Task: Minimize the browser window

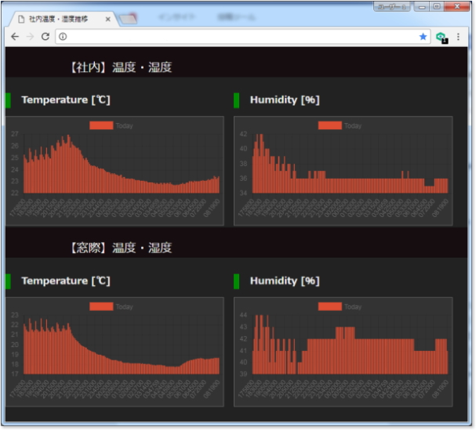Action: [x=422, y=7]
